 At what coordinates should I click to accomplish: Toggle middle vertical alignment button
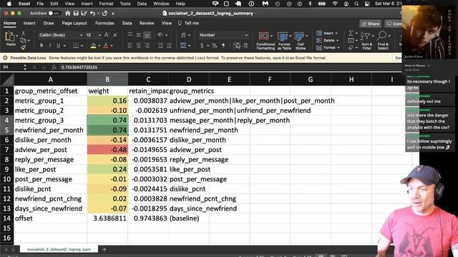[138, 35]
